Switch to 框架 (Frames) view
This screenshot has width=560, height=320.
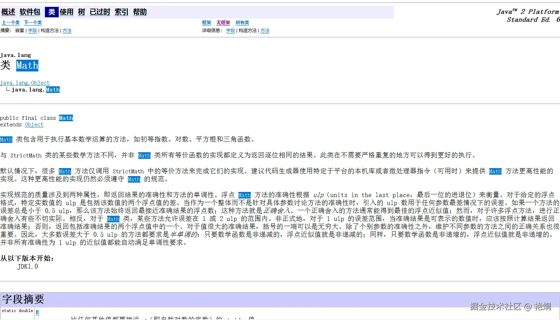pos(207,22)
